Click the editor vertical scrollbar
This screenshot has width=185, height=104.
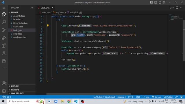[184, 40]
